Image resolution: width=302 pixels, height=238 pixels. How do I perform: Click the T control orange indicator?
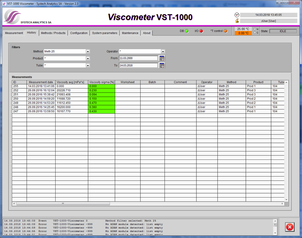(225, 31)
